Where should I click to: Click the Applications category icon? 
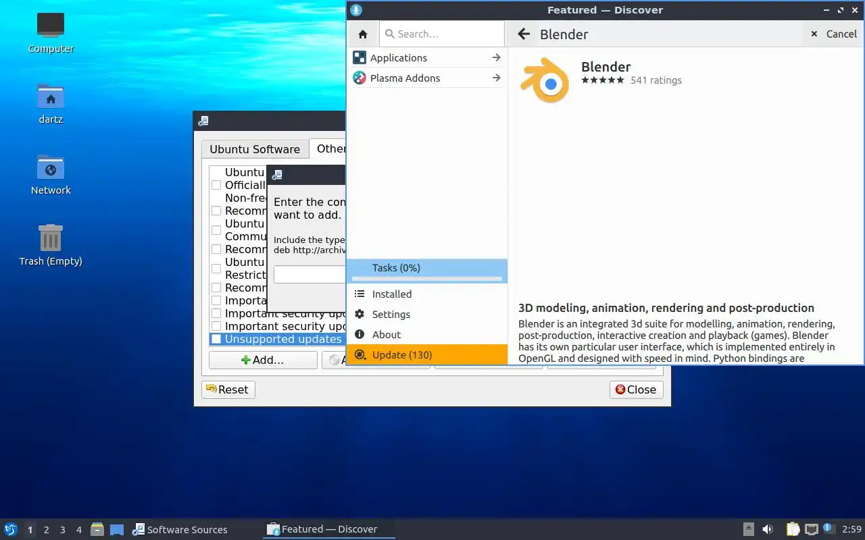click(360, 58)
